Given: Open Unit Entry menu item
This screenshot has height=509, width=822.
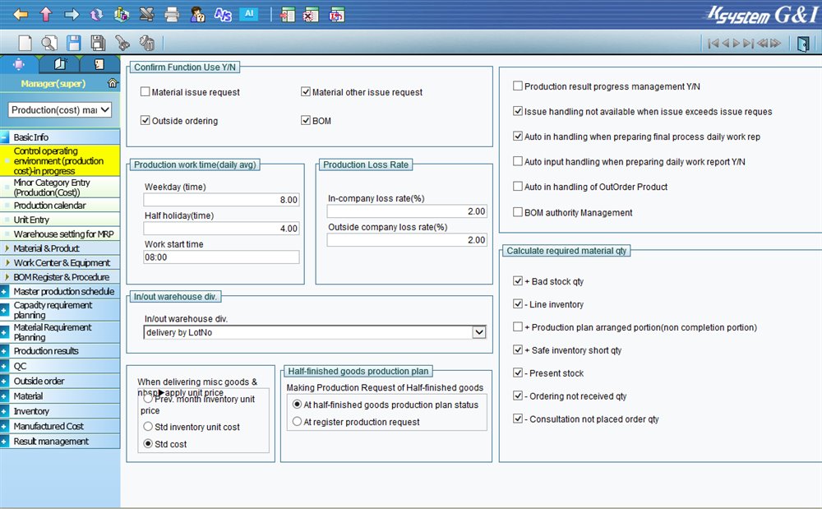Looking at the screenshot, I should point(31,220).
